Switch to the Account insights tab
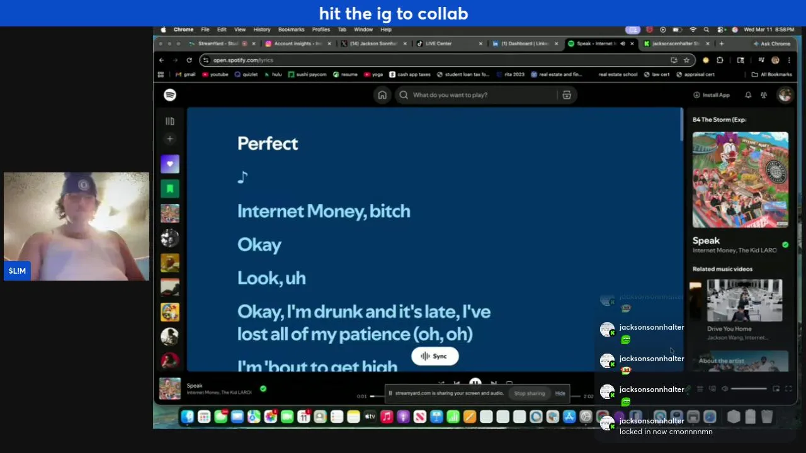806x453 pixels. pyautogui.click(x=298, y=44)
